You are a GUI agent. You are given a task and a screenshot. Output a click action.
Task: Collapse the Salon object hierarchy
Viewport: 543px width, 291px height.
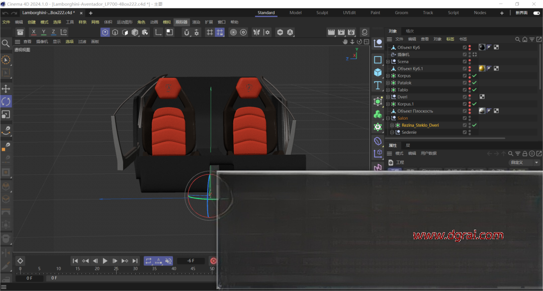(x=388, y=118)
